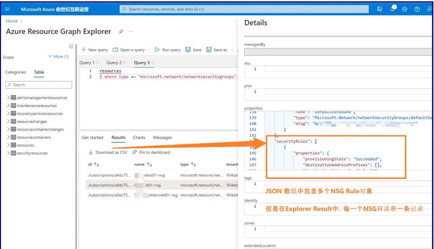Follow the Home breadcrumb link
The image size is (434, 249).
click(12, 21)
